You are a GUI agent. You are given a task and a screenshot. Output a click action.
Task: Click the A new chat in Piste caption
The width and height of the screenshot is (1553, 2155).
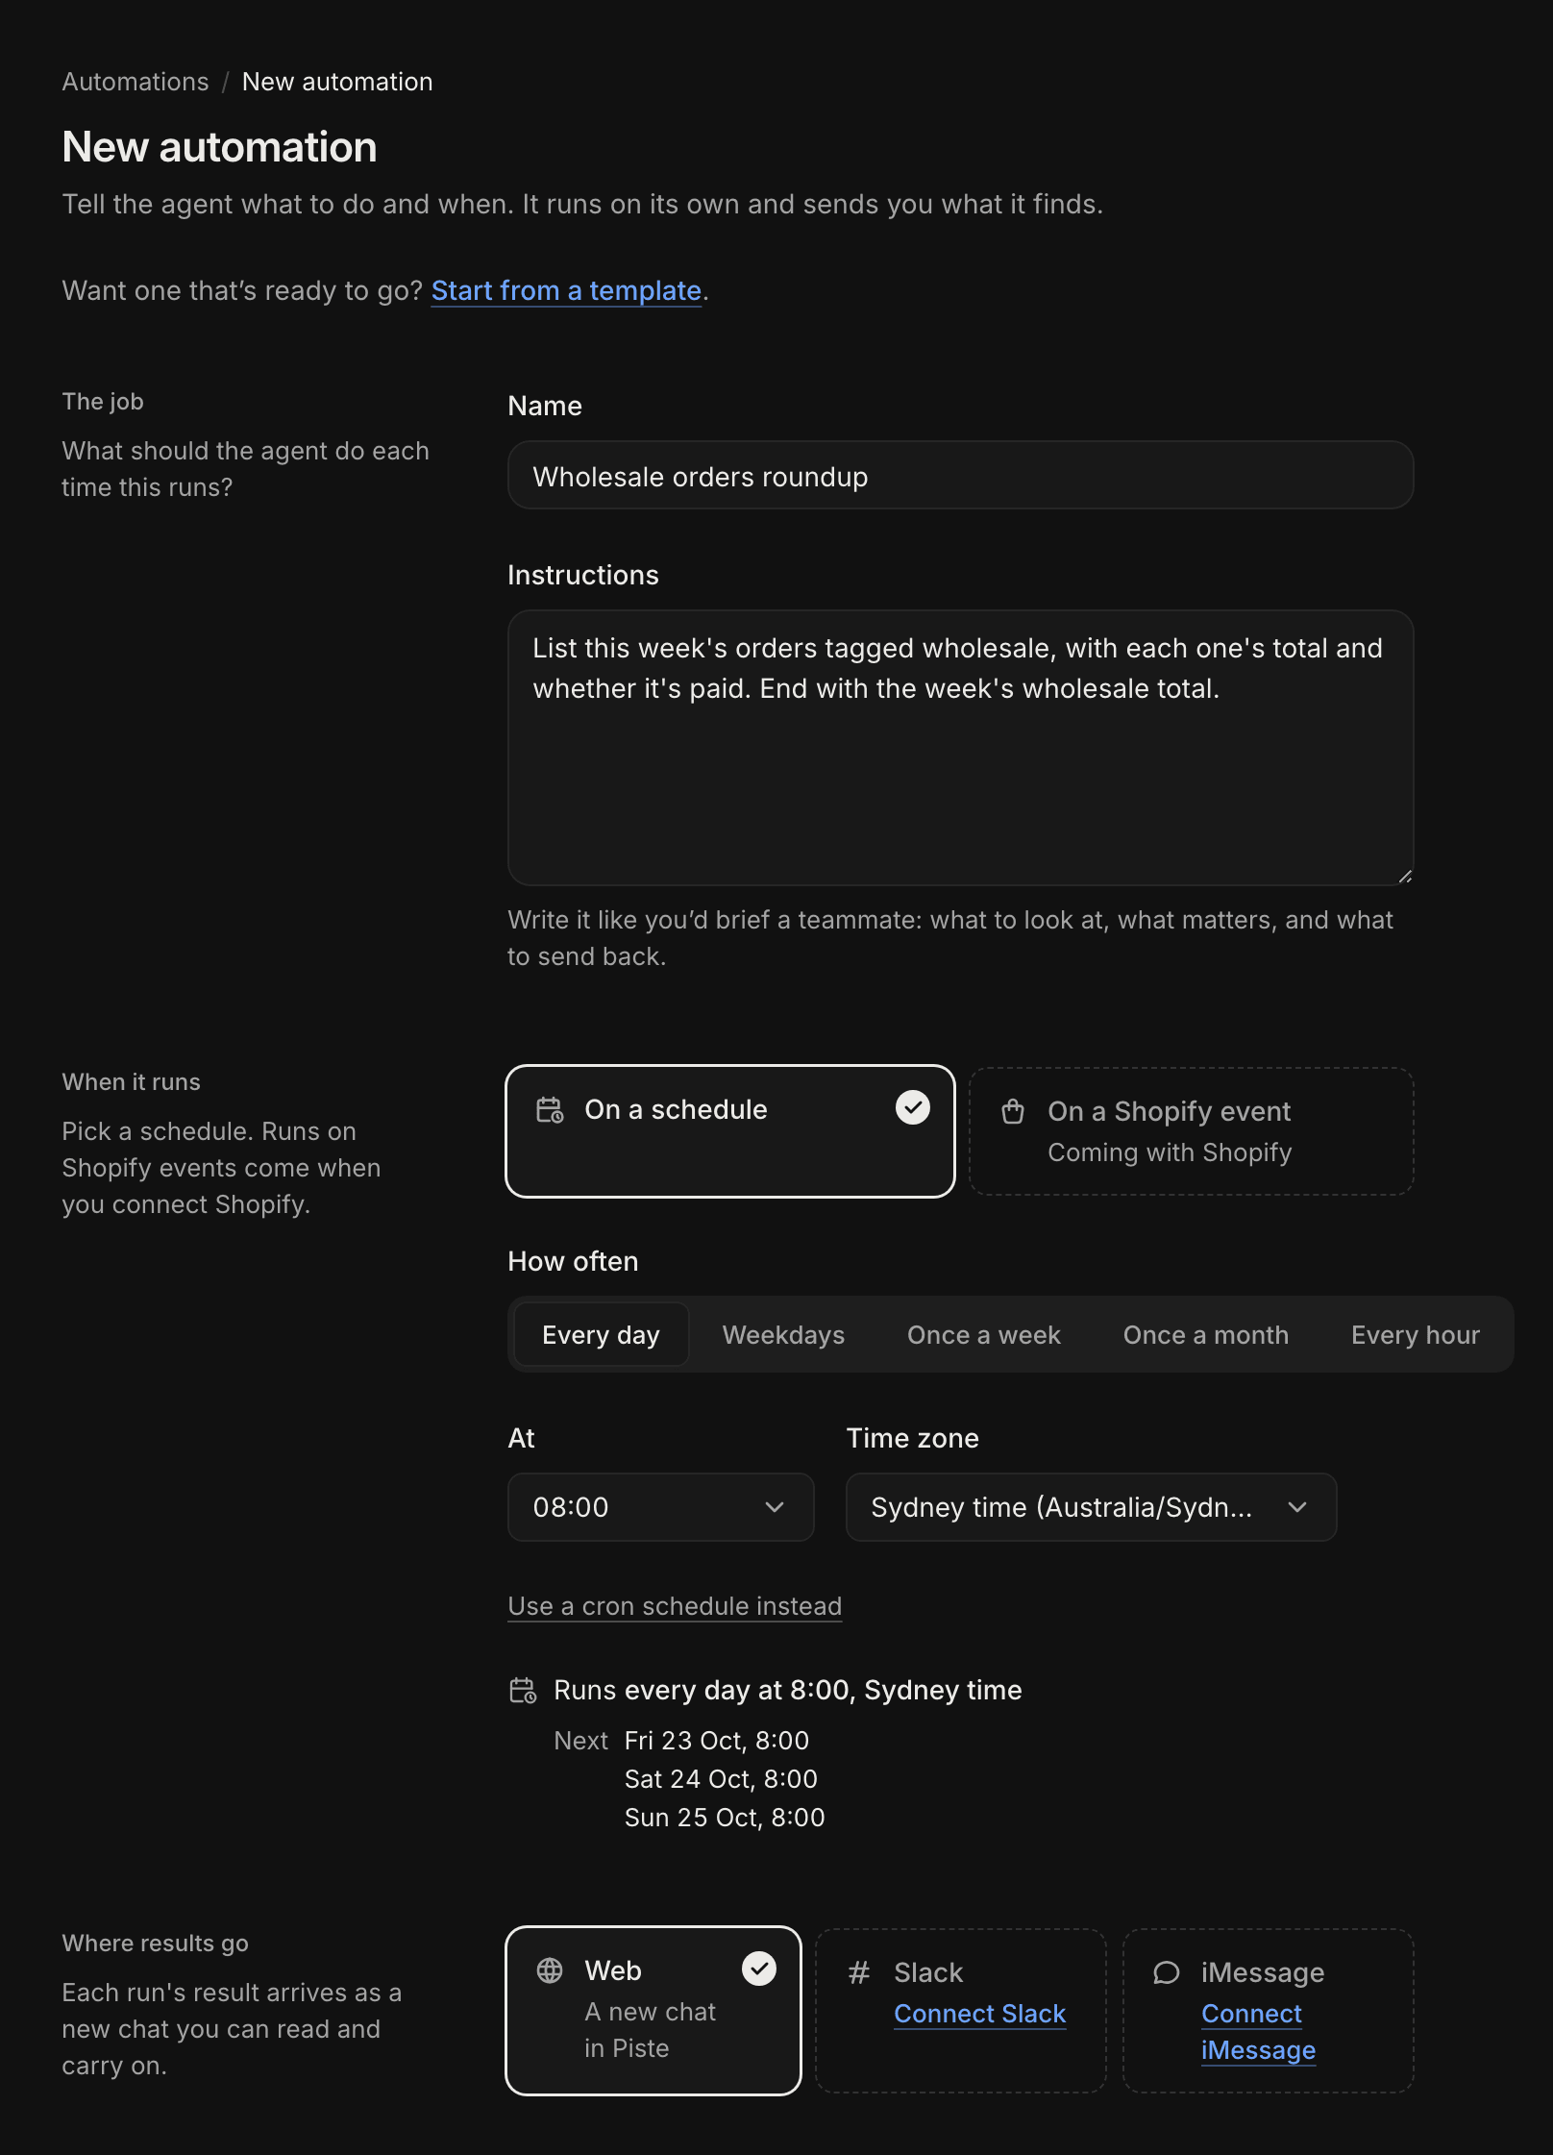pos(651,2030)
